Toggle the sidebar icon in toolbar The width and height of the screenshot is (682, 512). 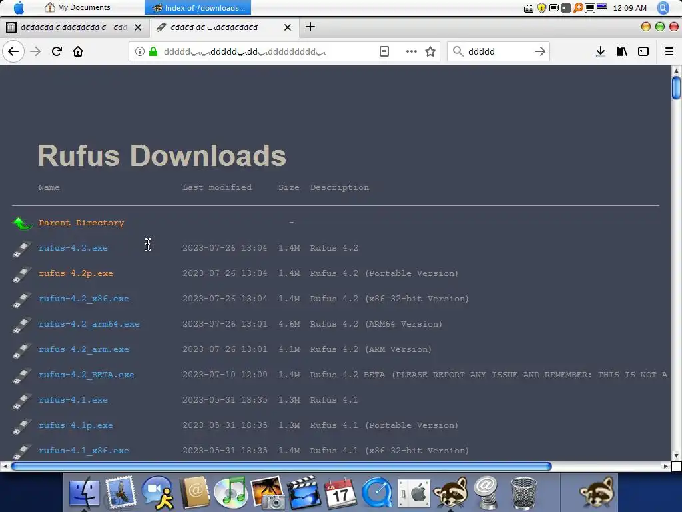click(x=643, y=51)
